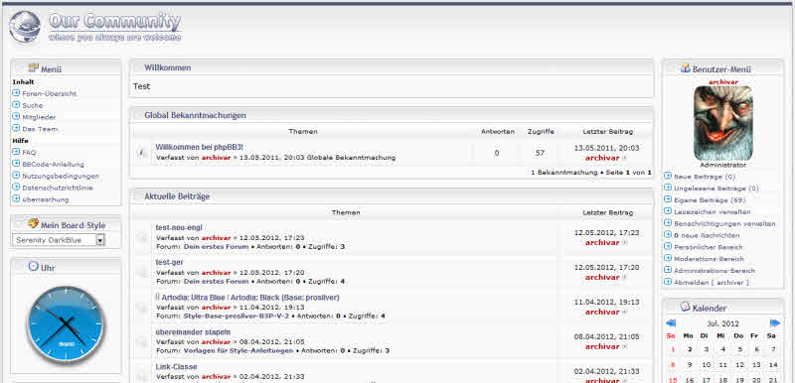This screenshot has width=795, height=383.
Task: Collapse the Global Bekanntmachungen block
Action: (x=136, y=115)
